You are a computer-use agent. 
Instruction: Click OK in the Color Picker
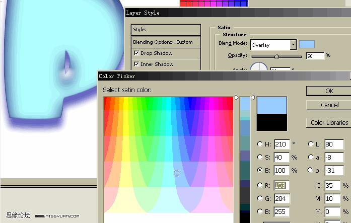[x=329, y=91]
